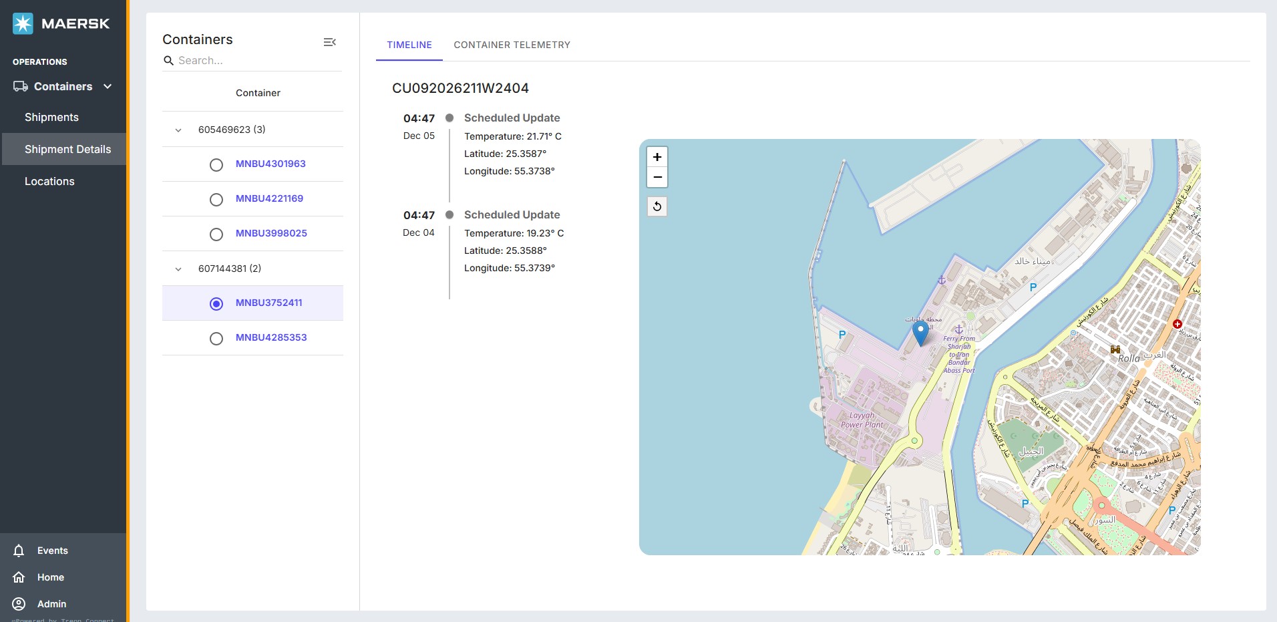The width and height of the screenshot is (1277, 622).
Task: Click the Rolla label on map
Action: [1129, 359]
